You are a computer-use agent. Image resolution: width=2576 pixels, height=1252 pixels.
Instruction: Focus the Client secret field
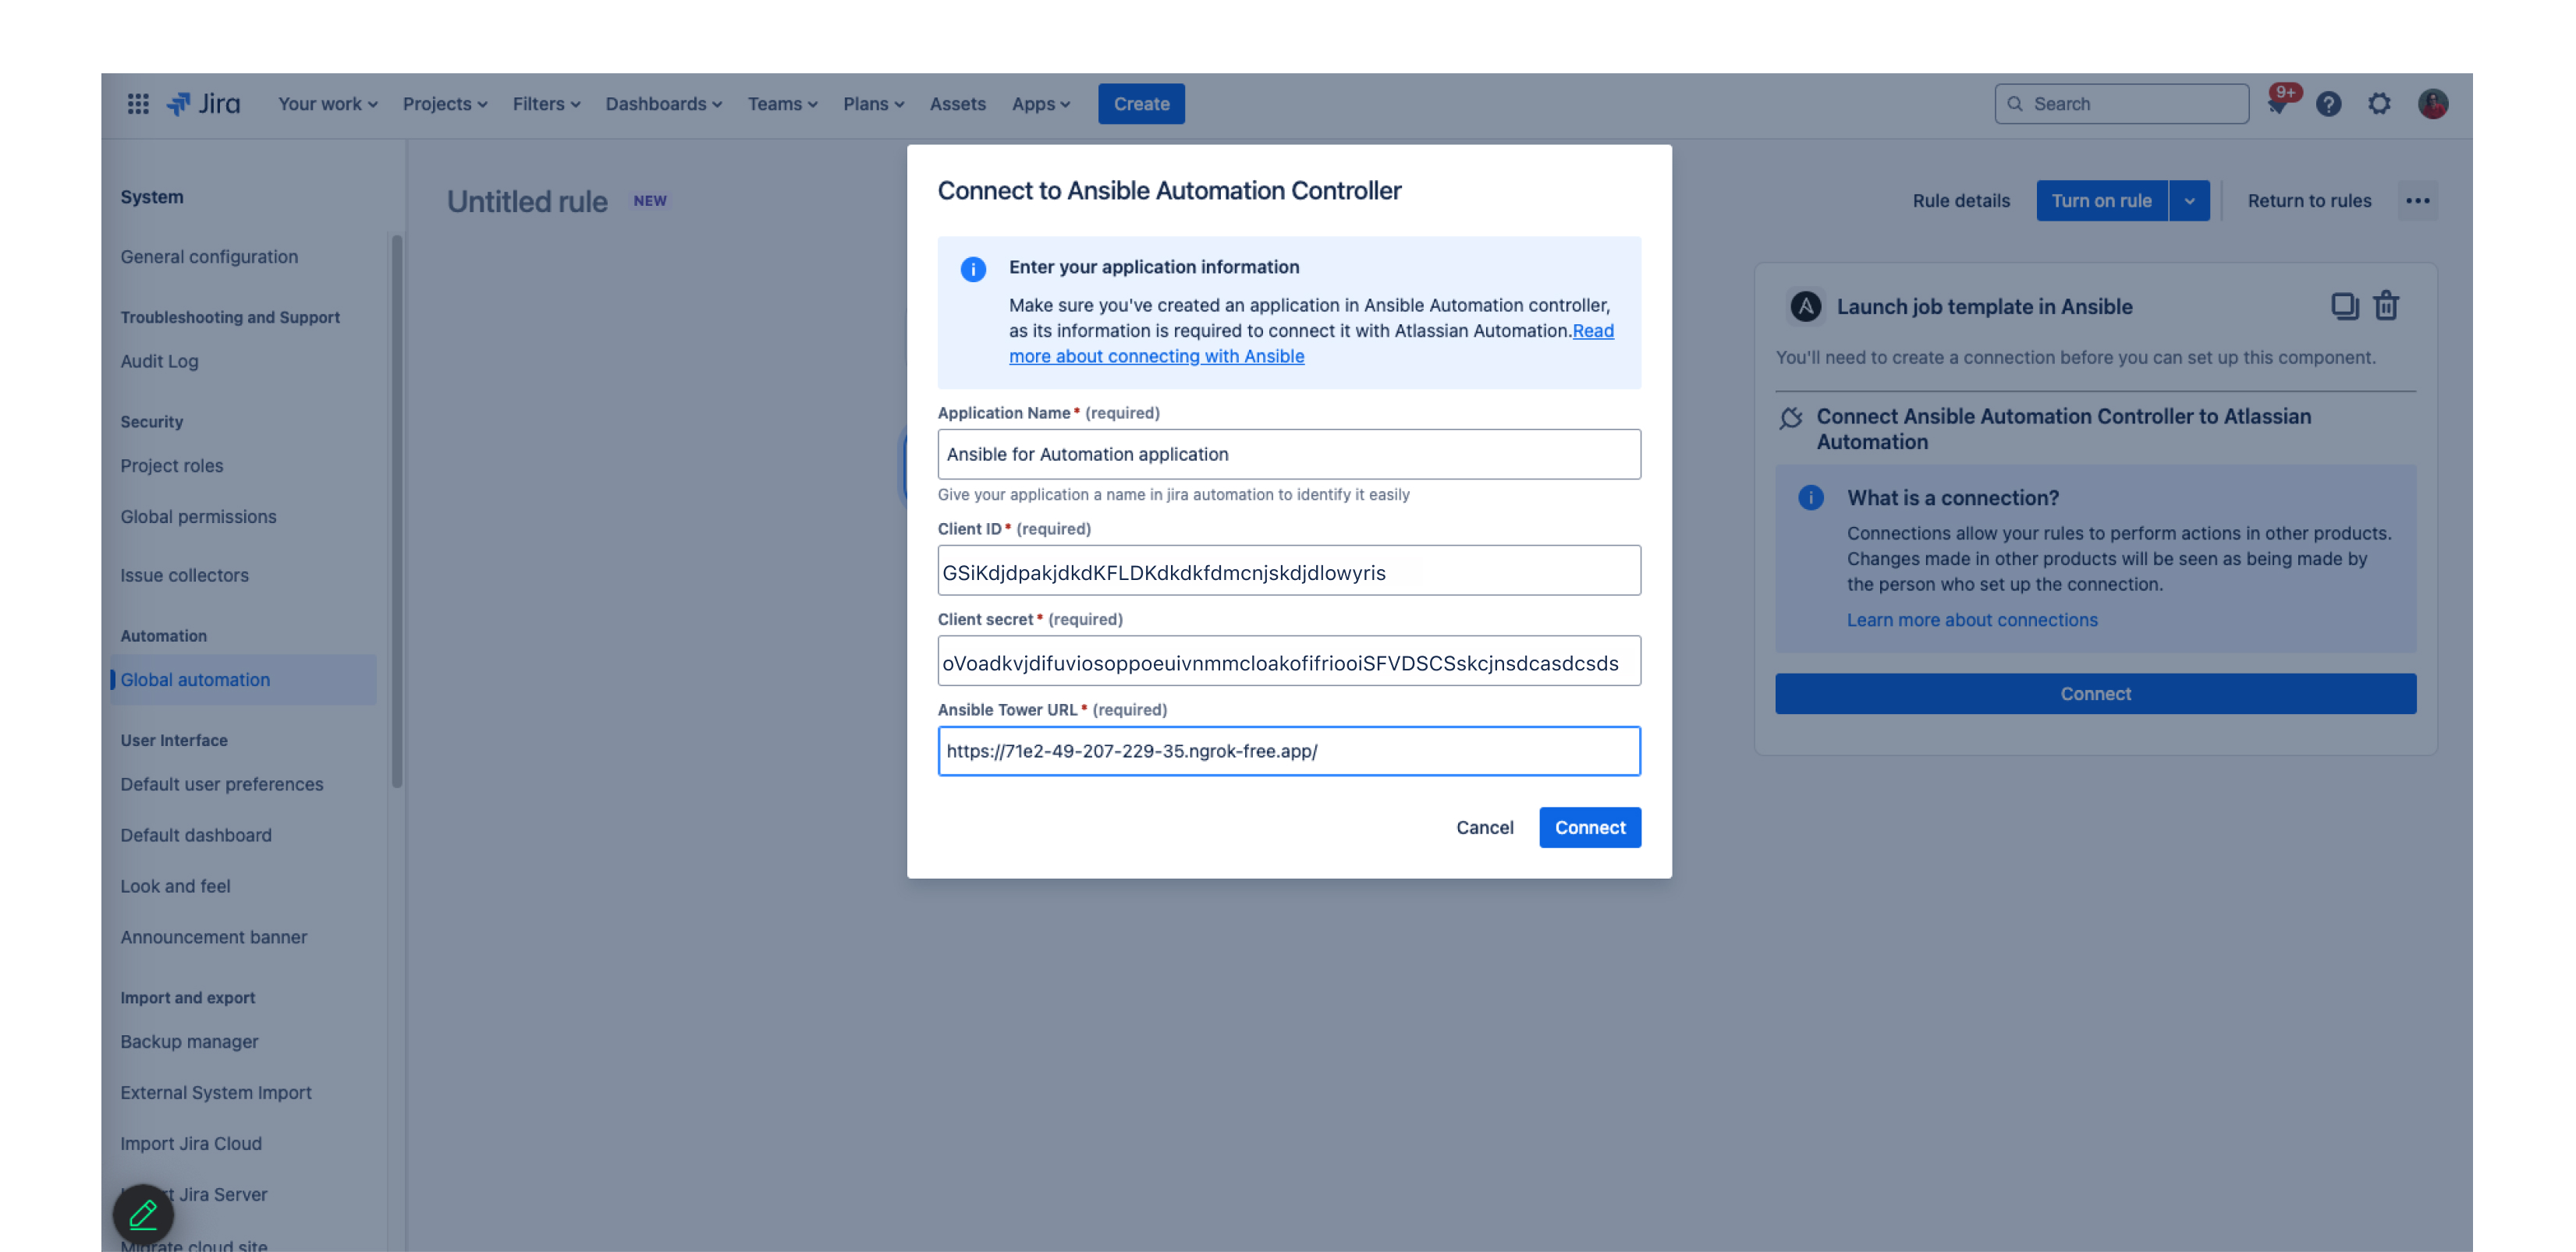coord(1288,660)
